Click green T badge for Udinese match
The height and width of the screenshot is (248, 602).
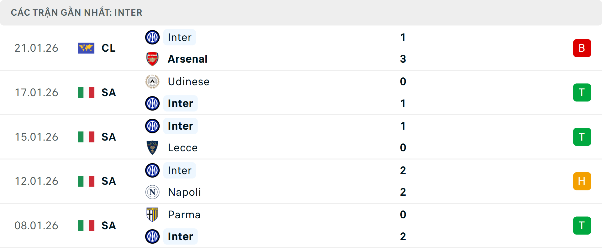click(x=582, y=92)
